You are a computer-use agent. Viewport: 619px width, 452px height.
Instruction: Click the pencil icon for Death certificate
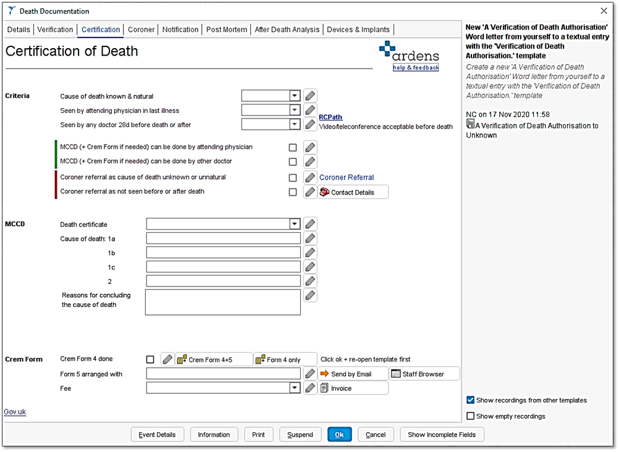point(309,224)
